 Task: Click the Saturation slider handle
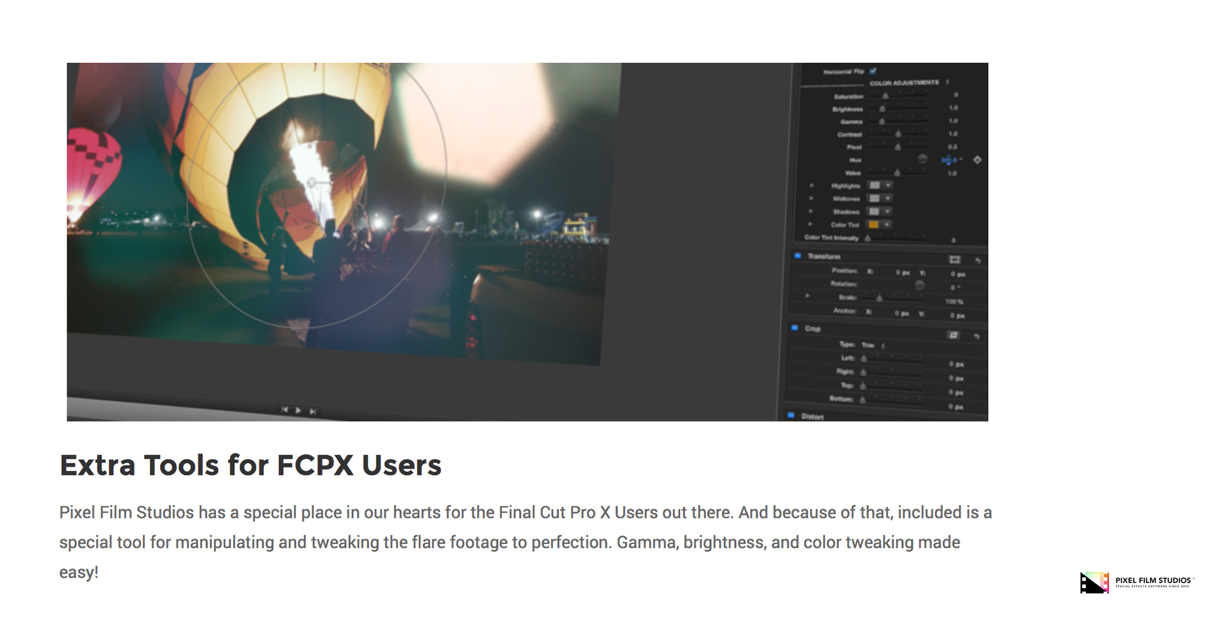tap(885, 96)
